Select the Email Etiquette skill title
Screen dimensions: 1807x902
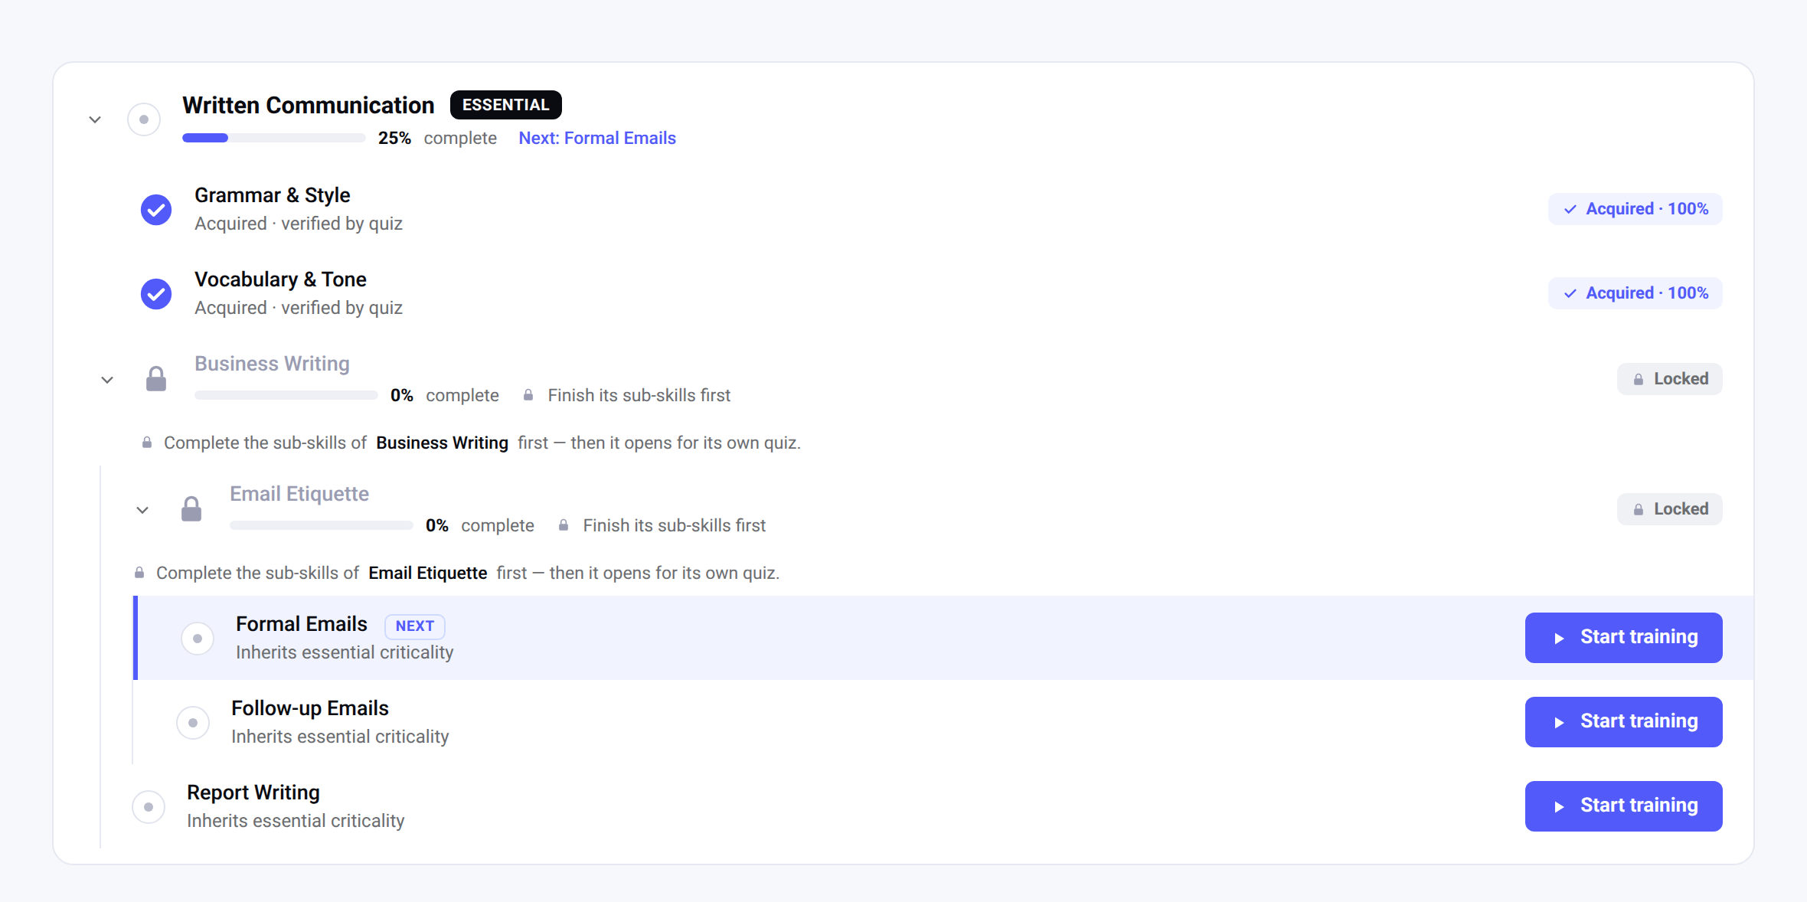[x=299, y=494]
